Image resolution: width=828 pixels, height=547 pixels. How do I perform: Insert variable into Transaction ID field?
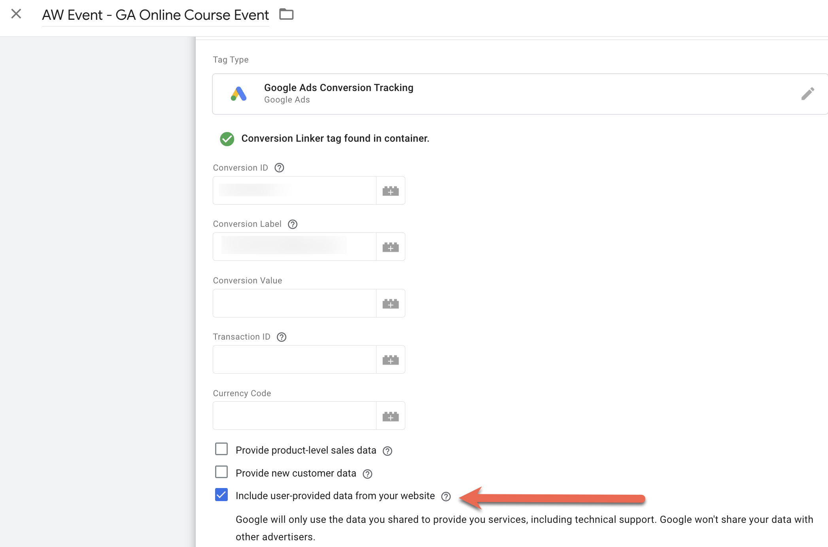(391, 359)
